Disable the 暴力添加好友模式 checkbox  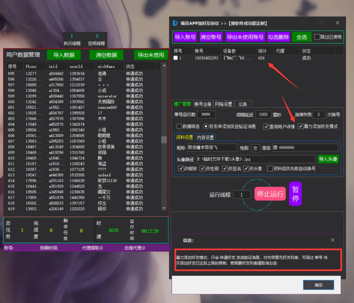pyautogui.click(x=301, y=126)
